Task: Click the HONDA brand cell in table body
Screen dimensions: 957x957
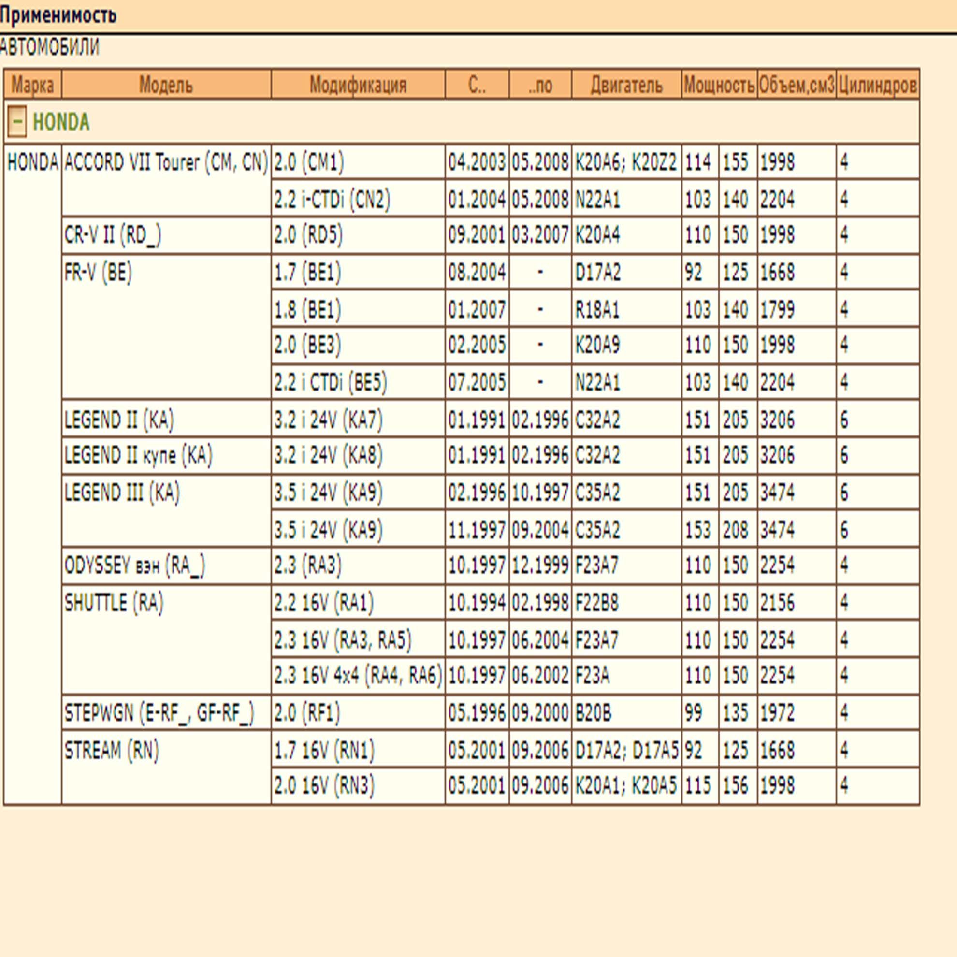Action: 33,474
